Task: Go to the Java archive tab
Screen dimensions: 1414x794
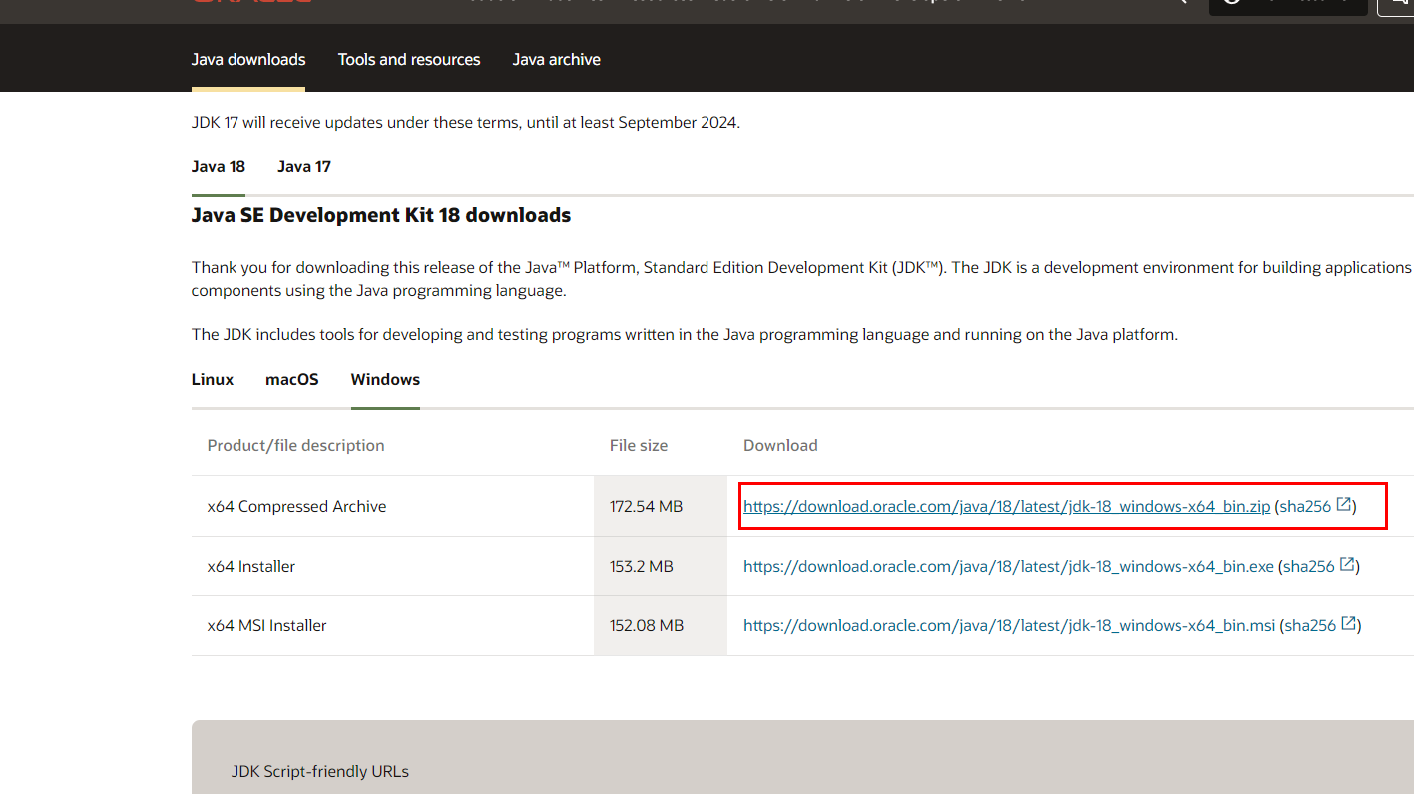Action: [x=557, y=60]
